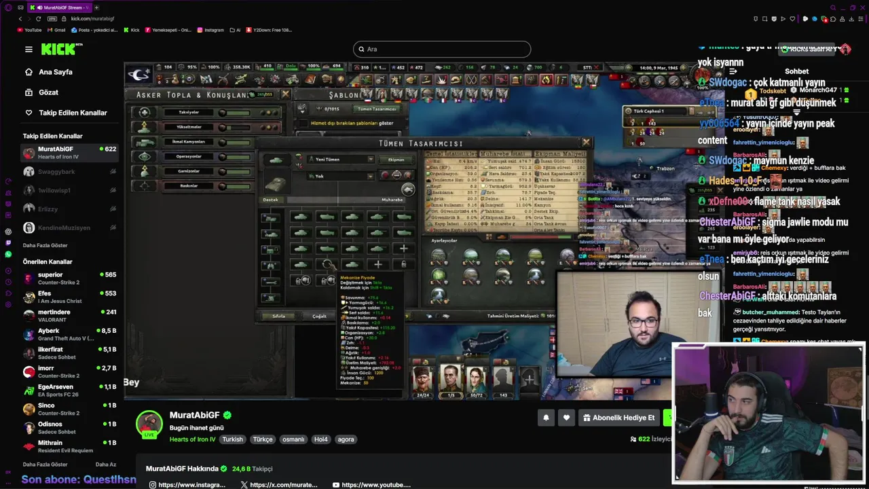869x489 pixels.
Task: Open streamer's YouTube link
Action: (x=371, y=485)
